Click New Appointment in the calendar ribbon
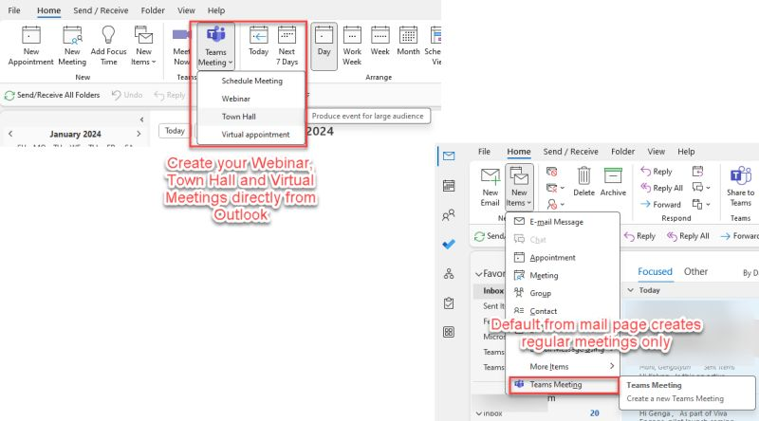The width and height of the screenshot is (759, 421). [x=31, y=46]
